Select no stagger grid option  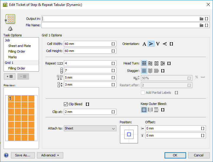144,71
